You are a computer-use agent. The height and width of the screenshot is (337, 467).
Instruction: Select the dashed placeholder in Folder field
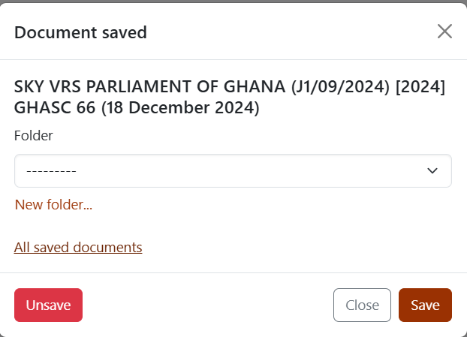click(51, 171)
